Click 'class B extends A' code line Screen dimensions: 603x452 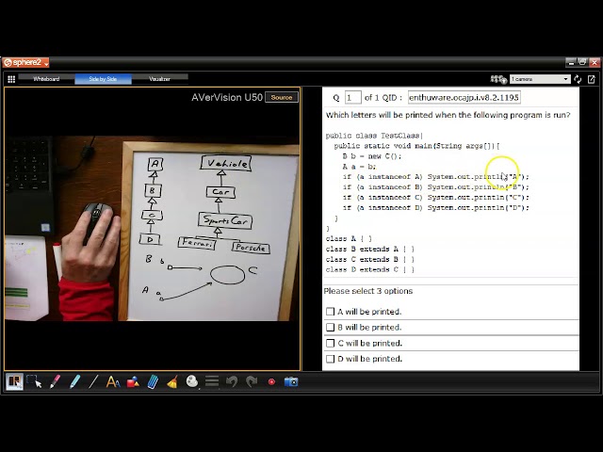tap(370, 249)
